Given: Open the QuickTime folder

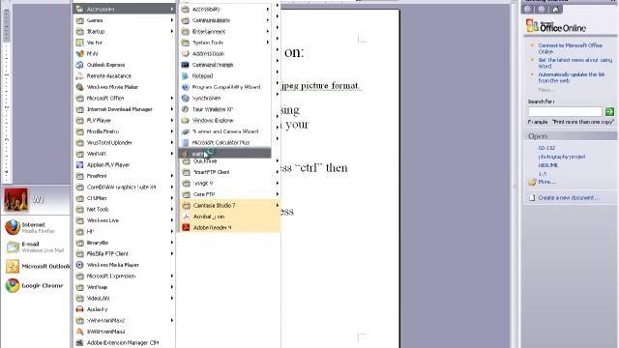Looking at the screenshot, I should click(x=230, y=161).
